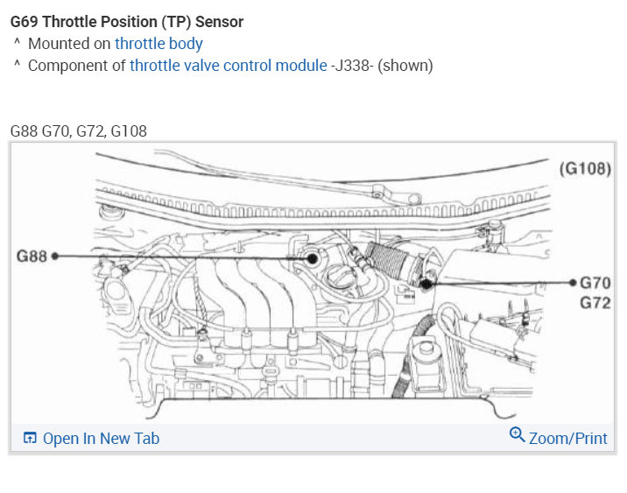
Task: Open the "throttle body" link
Action: pos(159,43)
